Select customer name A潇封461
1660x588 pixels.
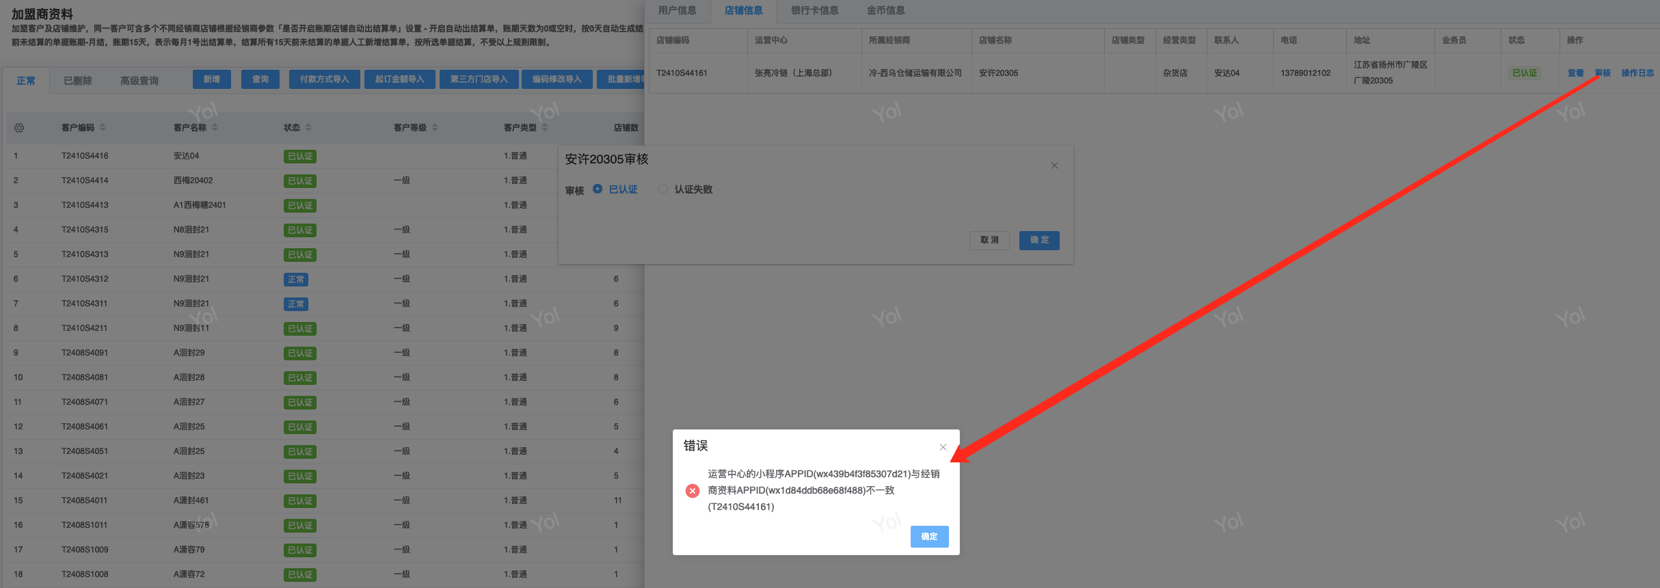191,500
